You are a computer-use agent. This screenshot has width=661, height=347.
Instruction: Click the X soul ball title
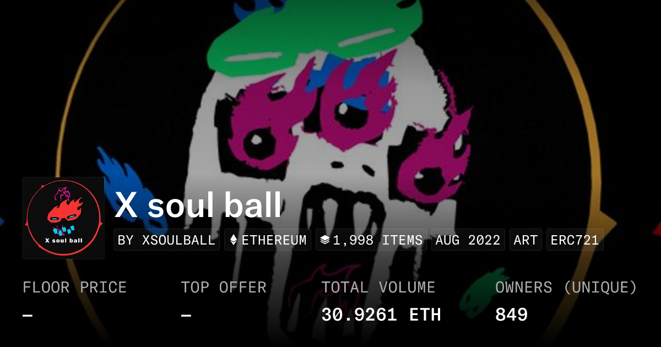[198, 205]
